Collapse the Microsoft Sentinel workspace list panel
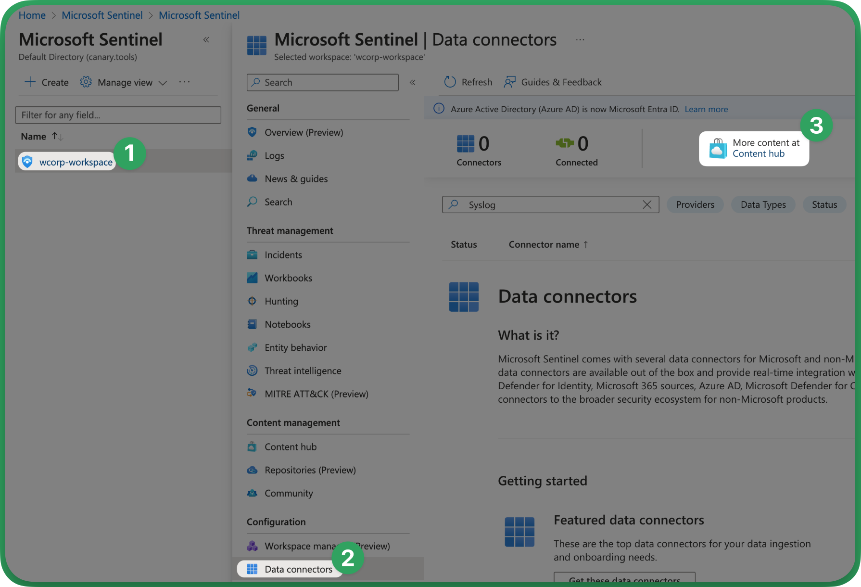 click(206, 39)
